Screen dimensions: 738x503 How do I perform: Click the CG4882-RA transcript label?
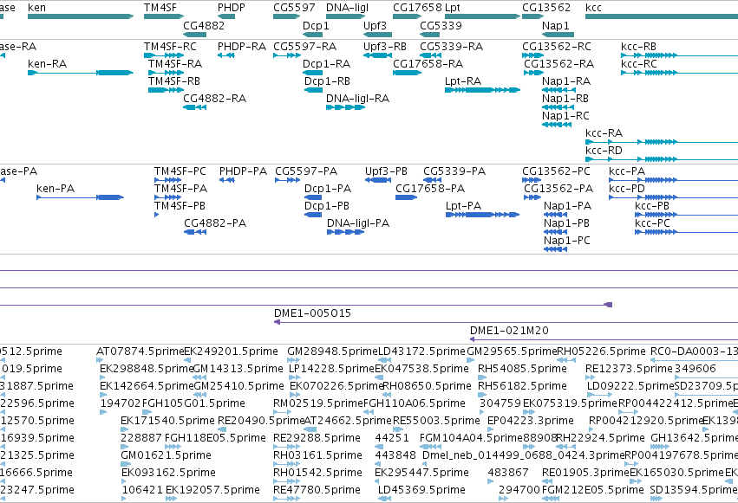(214, 99)
